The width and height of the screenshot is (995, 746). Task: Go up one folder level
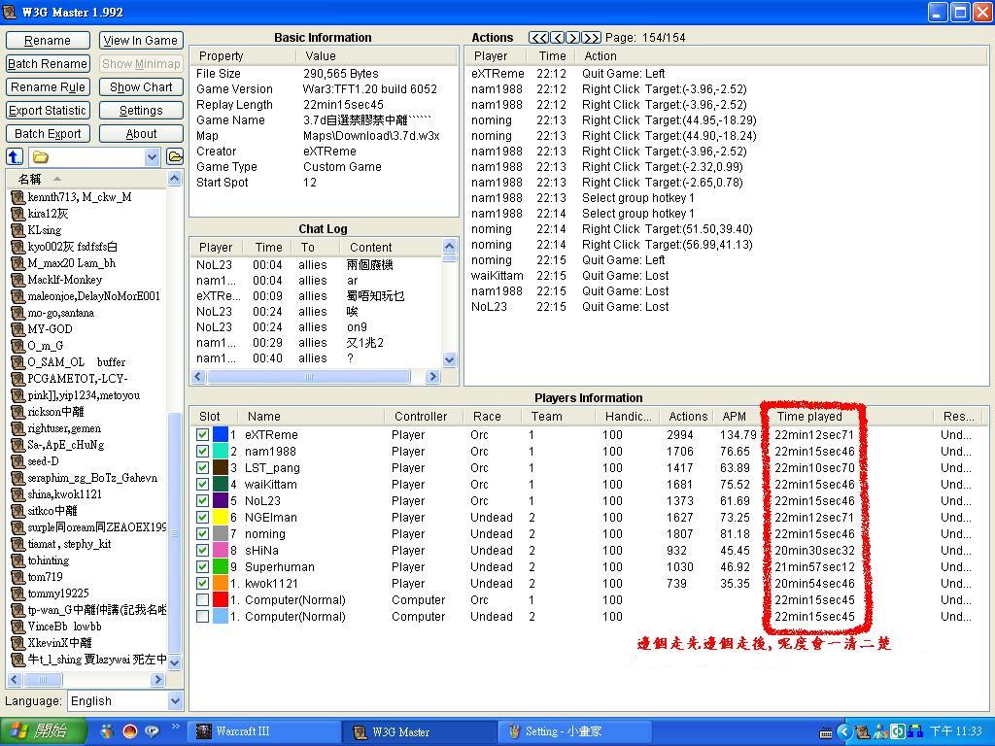tap(15, 156)
